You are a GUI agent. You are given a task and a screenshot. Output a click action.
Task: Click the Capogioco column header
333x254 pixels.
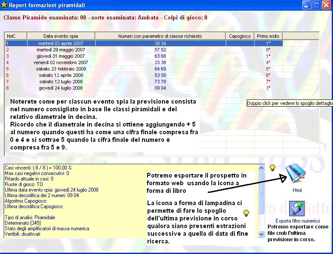click(240, 36)
